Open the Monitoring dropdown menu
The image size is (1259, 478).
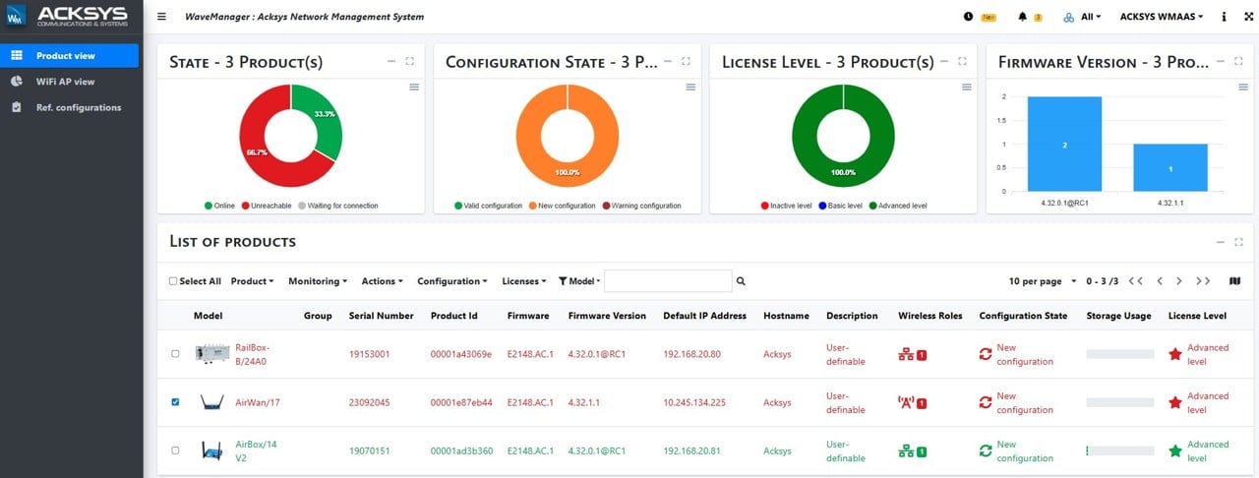click(318, 281)
